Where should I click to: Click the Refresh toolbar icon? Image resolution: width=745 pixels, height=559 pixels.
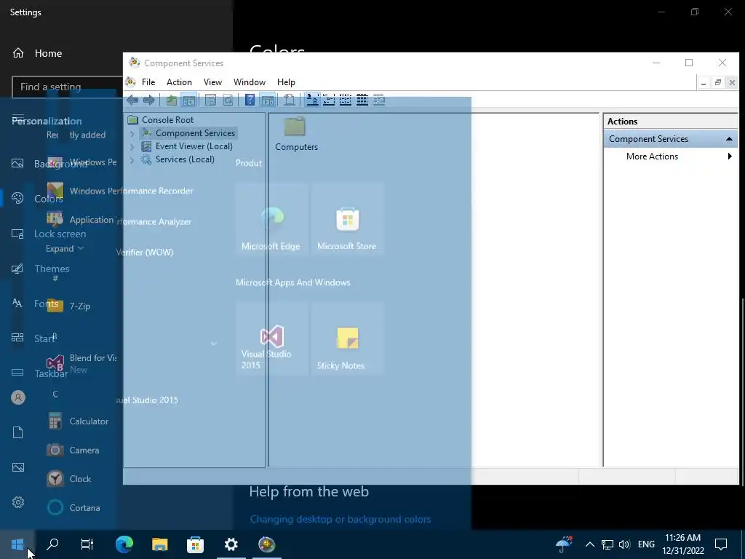(x=228, y=100)
